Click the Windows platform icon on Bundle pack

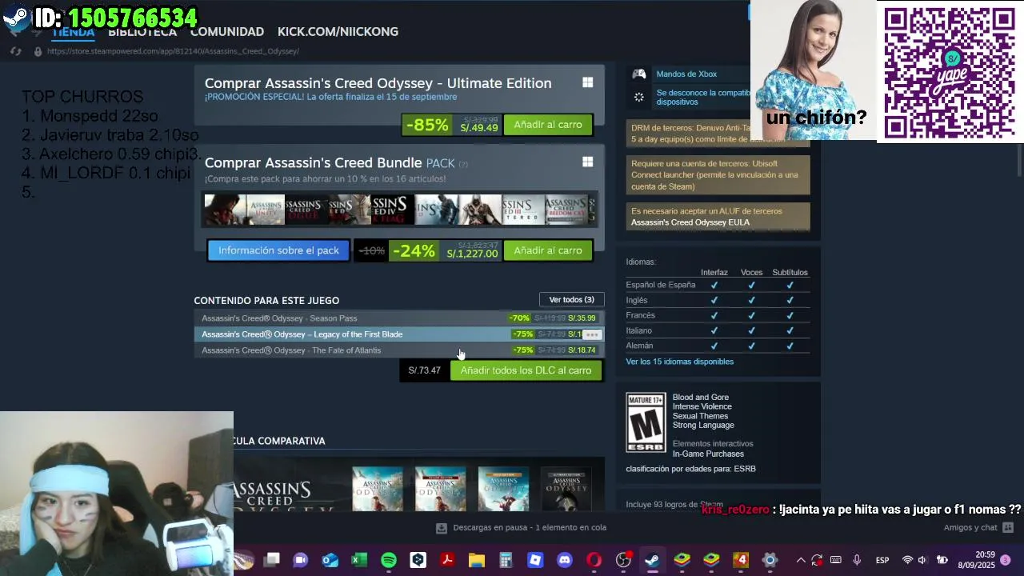[x=588, y=162]
